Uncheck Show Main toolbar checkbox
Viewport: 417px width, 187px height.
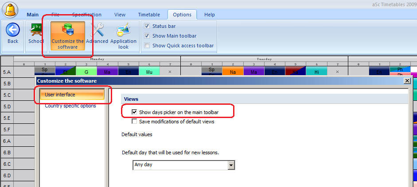pyautogui.click(x=147, y=36)
